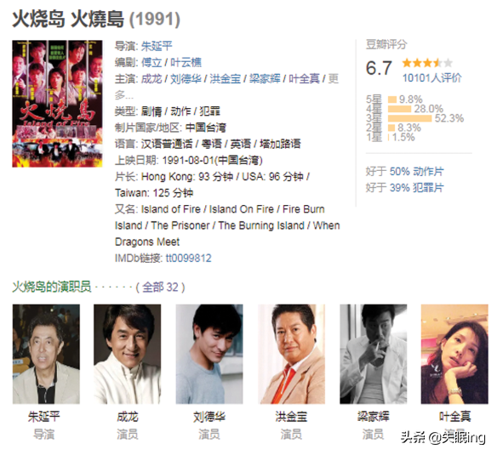Screen dimensions: 497x455
Task: Open 梁家辉 in the cast list line
Action: coord(265,78)
